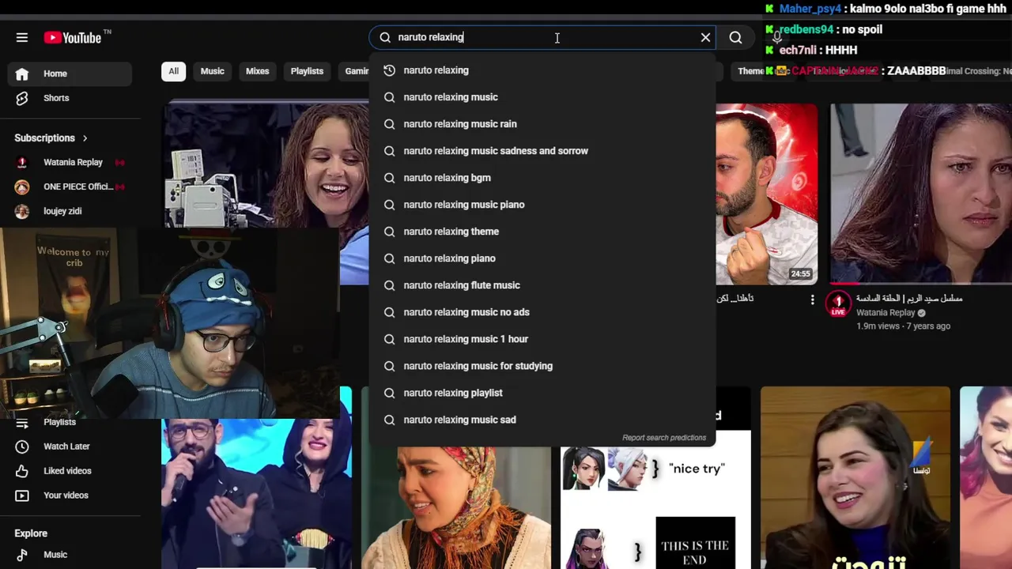Click Report search predictions link
1012x569 pixels.
click(x=664, y=438)
